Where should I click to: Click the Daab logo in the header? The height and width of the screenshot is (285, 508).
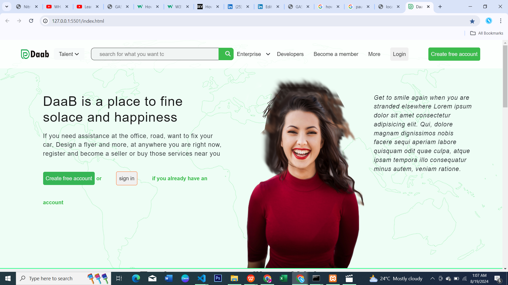click(35, 54)
